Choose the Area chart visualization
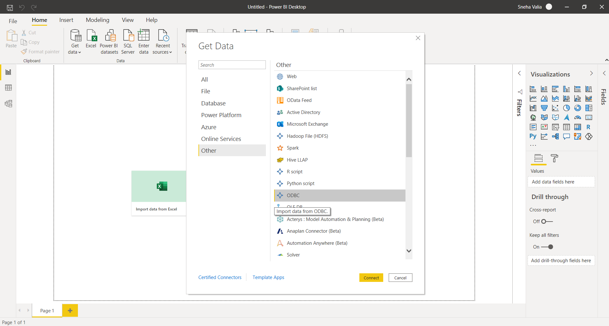 point(544,98)
